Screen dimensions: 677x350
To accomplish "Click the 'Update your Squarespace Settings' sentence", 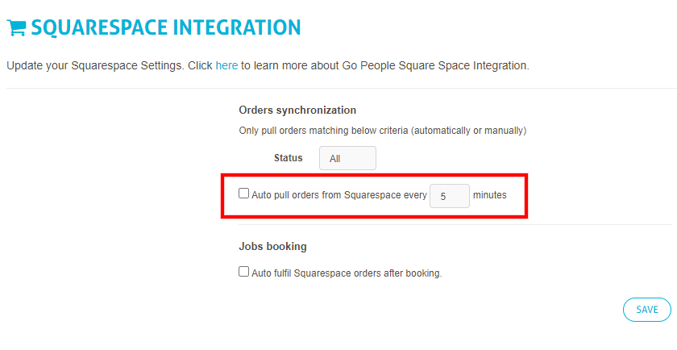I will coord(95,65).
